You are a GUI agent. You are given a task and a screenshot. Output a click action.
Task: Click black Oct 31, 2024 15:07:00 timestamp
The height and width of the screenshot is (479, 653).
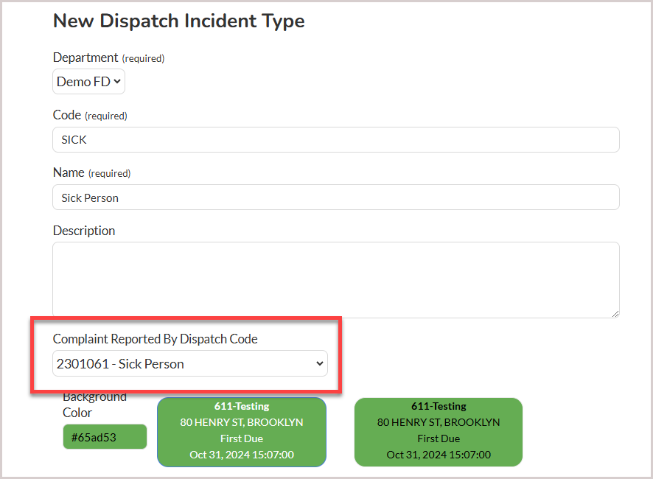click(439, 455)
